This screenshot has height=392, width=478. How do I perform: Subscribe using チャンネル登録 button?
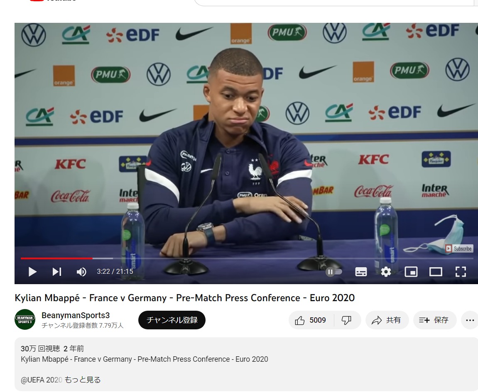[172, 320]
